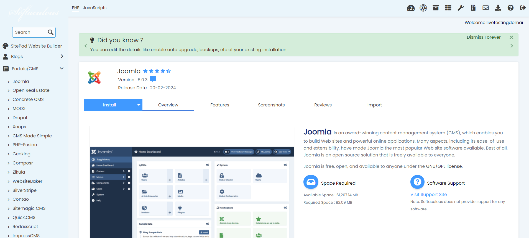Open the email envelope settings icon

click(x=485, y=8)
